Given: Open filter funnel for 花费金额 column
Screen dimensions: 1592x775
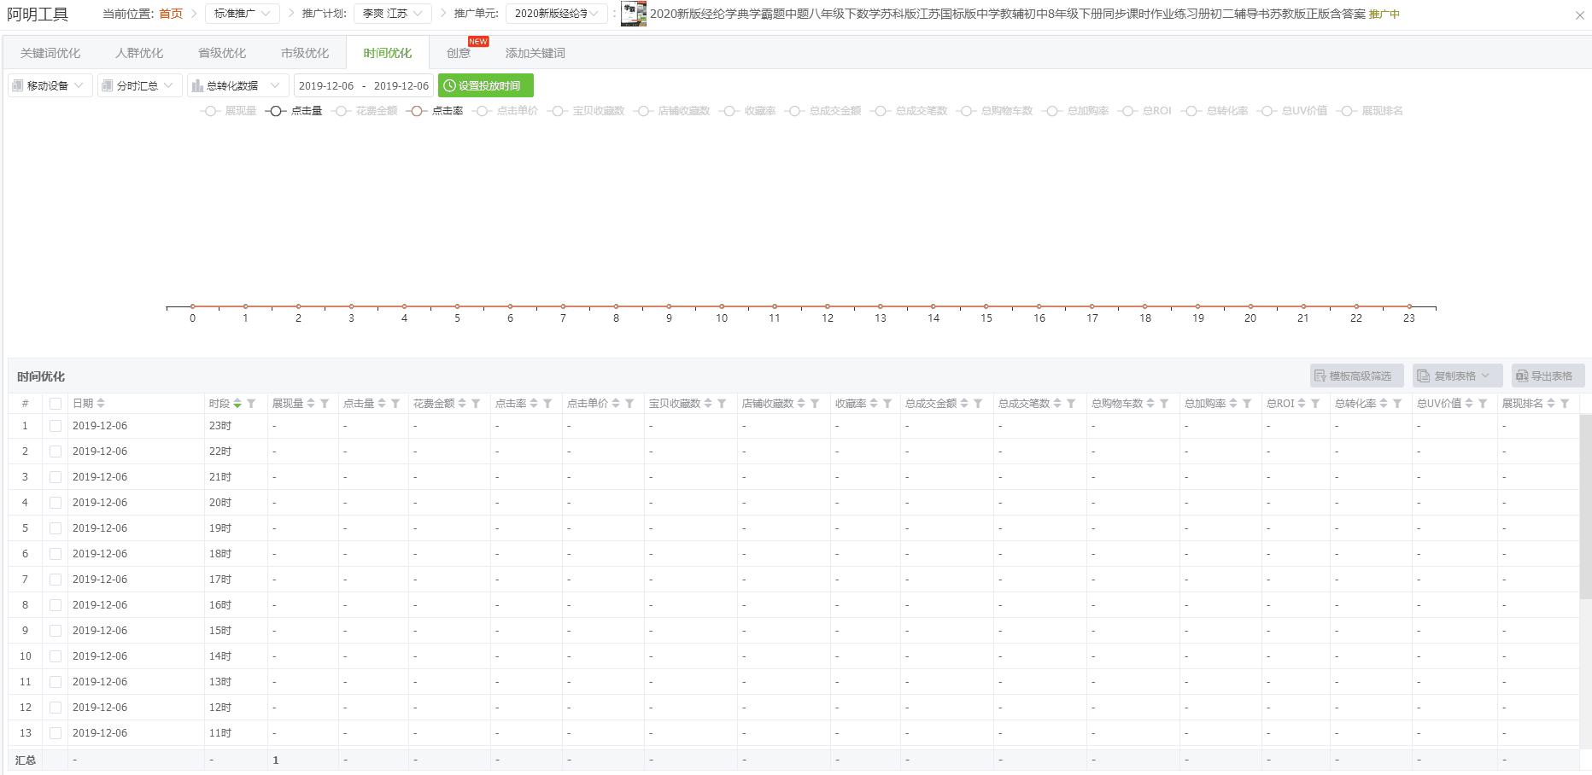Looking at the screenshot, I should [x=476, y=404].
